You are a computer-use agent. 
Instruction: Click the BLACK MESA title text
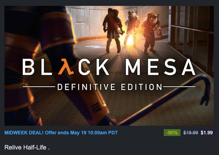(x=109, y=67)
